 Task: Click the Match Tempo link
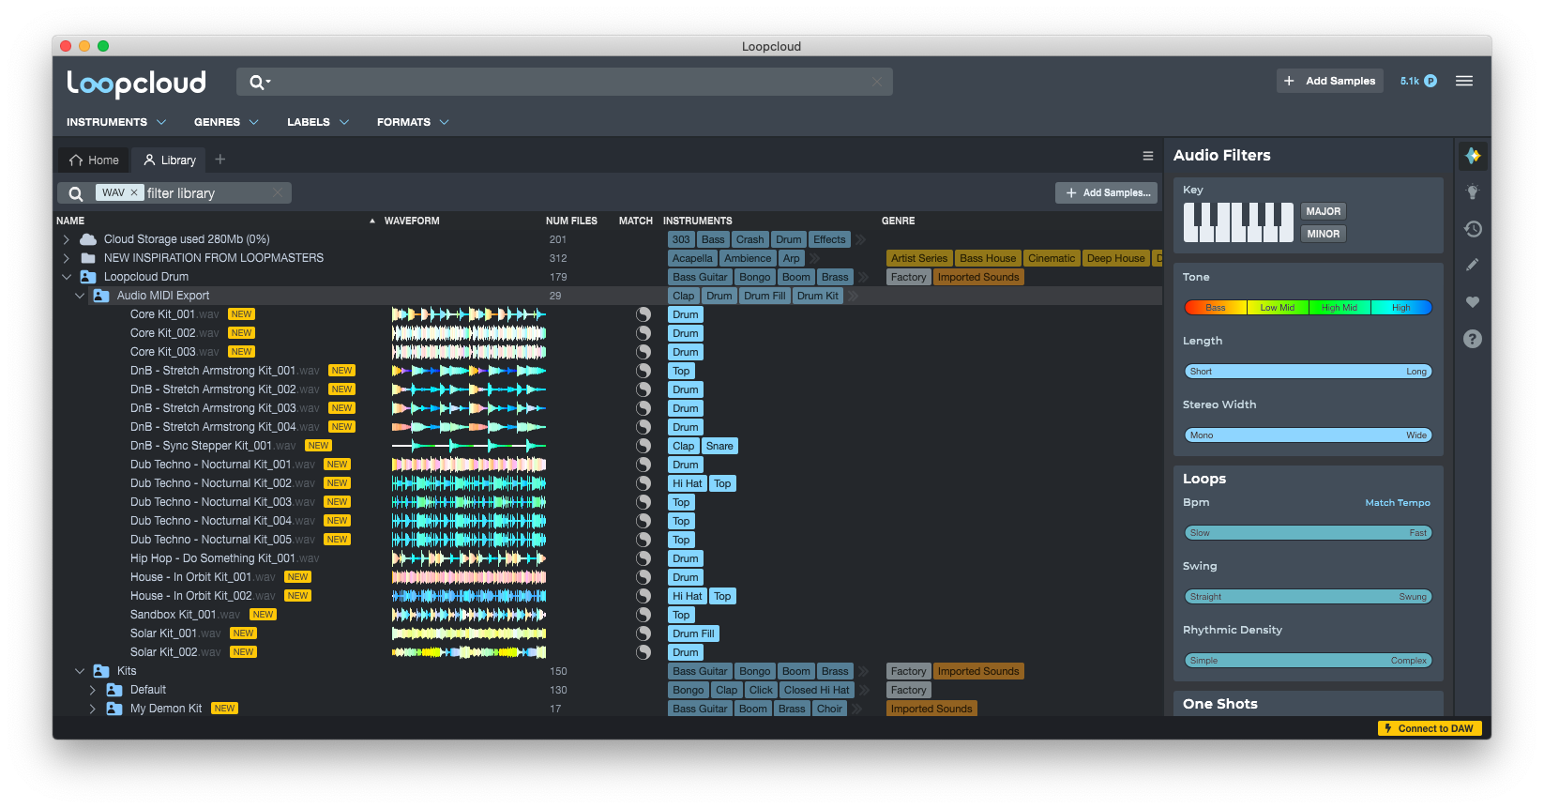(1398, 503)
